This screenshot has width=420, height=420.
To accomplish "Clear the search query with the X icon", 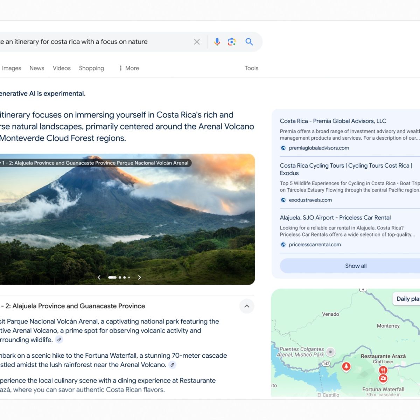I will 197,42.
